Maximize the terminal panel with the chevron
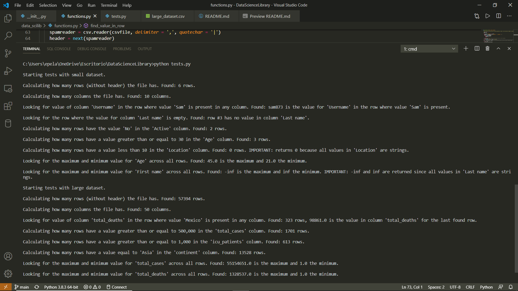Viewport: 518px width, 291px height. point(498,48)
